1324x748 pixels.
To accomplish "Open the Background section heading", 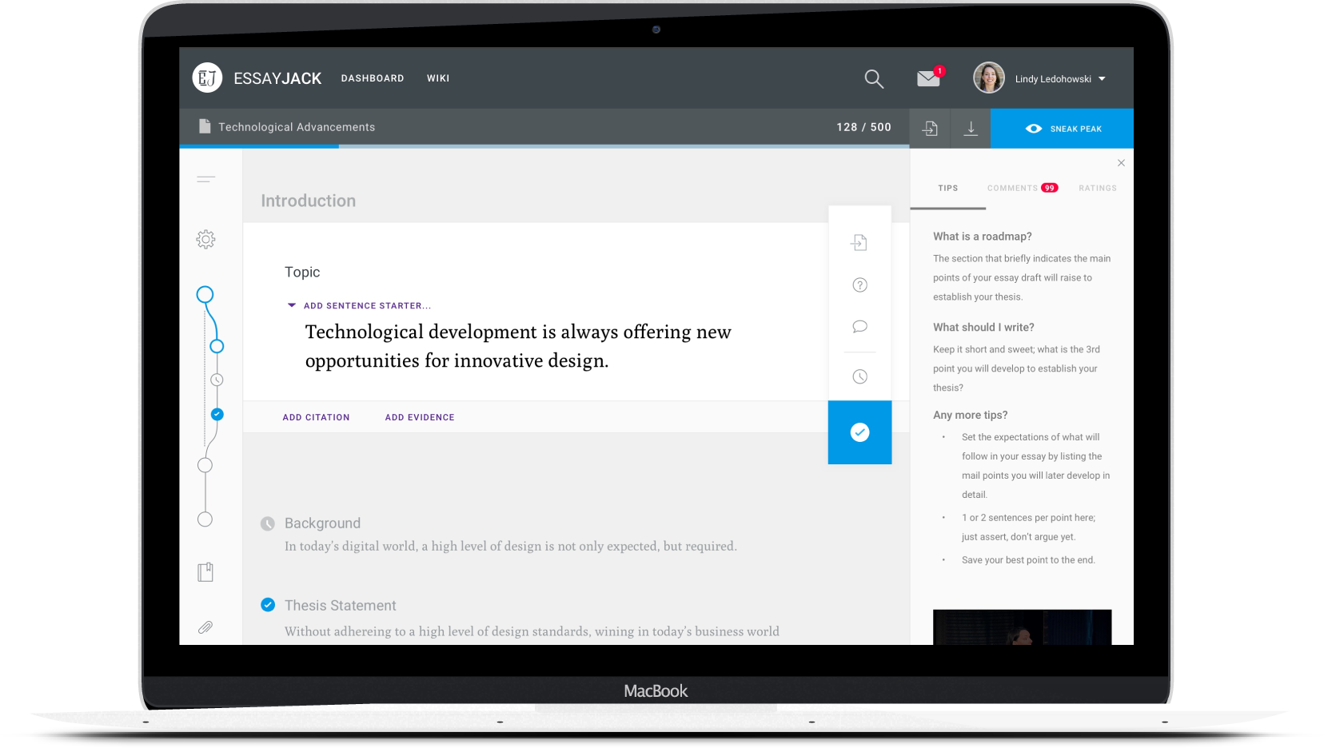I will pos(322,523).
